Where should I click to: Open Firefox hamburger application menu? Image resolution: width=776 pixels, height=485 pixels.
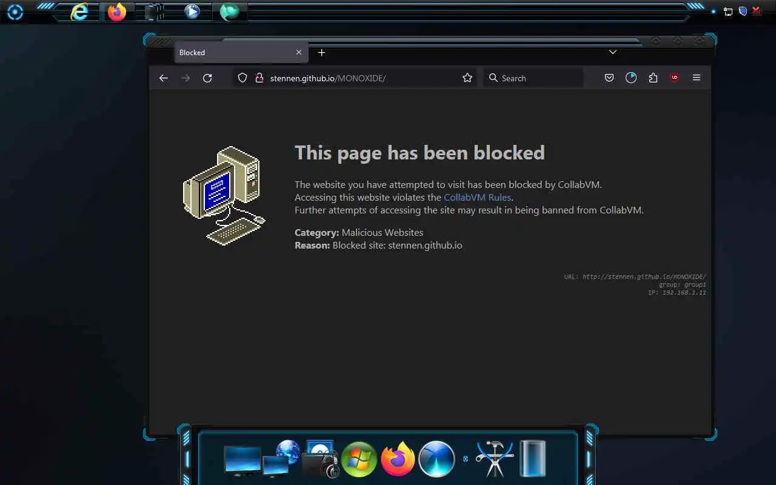coord(697,78)
